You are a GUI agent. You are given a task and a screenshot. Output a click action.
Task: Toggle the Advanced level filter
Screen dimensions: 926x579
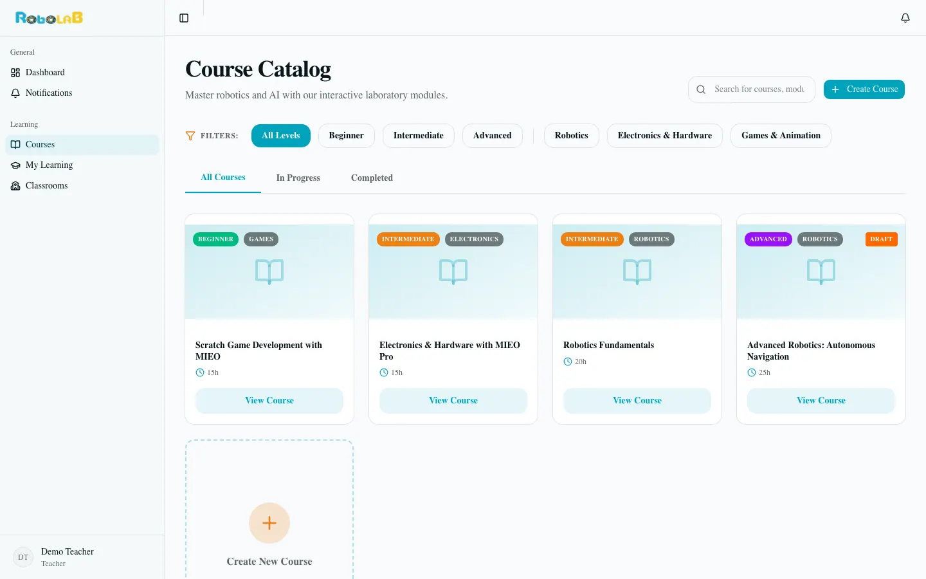493,136
